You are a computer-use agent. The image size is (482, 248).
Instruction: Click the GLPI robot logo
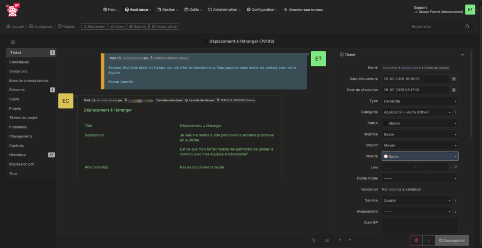pyautogui.click(x=14, y=9)
